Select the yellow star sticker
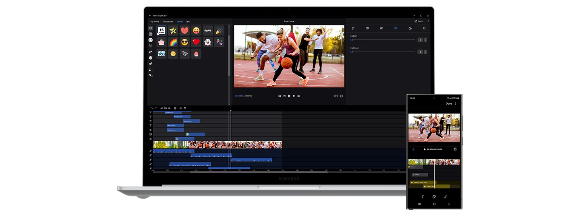The height and width of the screenshot is (217, 580). pyautogui.click(x=173, y=31)
